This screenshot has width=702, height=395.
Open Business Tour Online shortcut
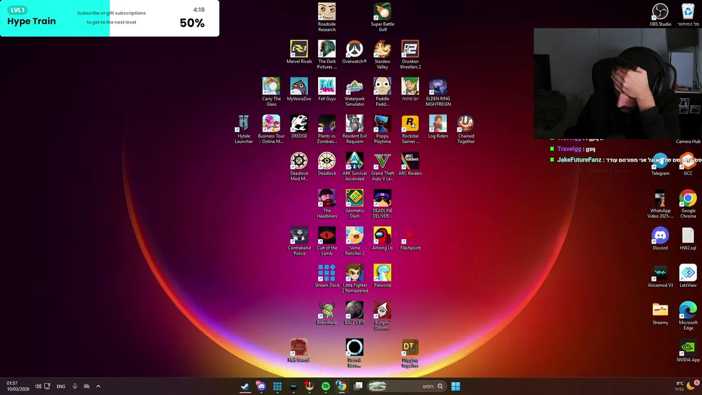pyautogui.click(x=271, y=129)
